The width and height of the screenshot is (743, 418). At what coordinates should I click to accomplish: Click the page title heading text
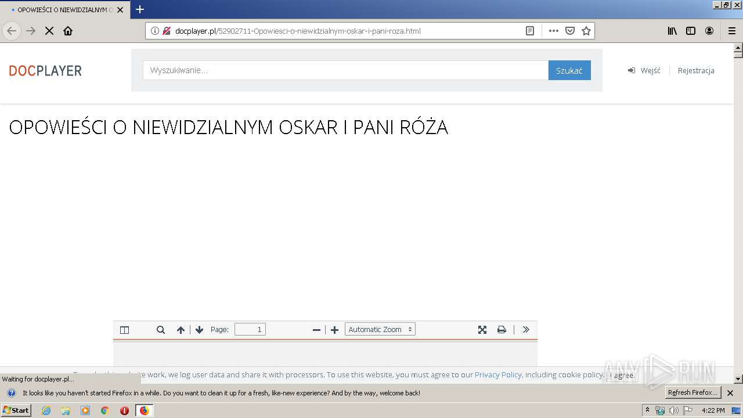coord(229,127)
